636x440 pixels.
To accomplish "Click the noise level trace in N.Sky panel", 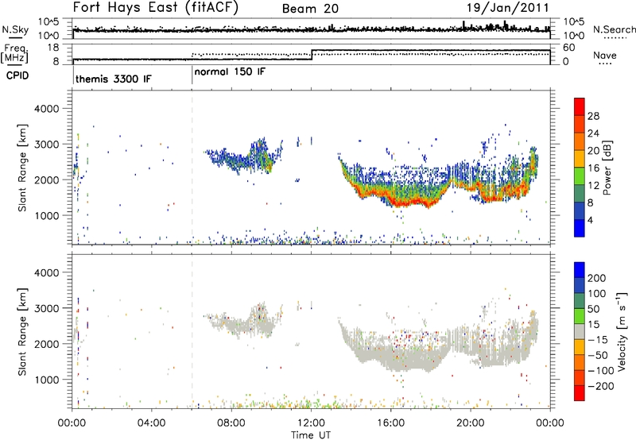I will coord(311,30).
